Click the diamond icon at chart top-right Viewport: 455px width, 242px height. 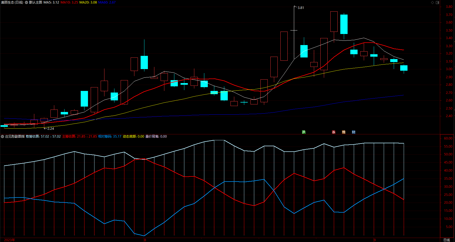[x=433, y=2]
